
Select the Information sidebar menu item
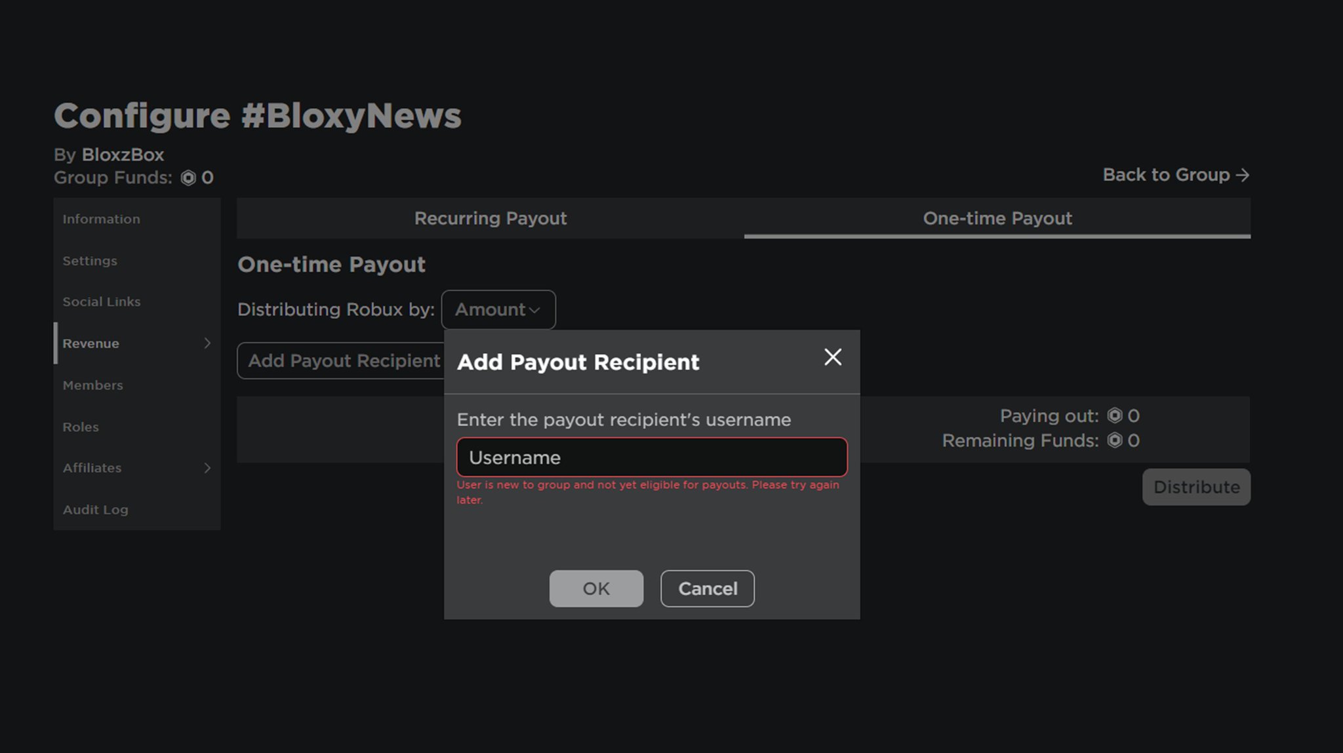click(102, 218)
